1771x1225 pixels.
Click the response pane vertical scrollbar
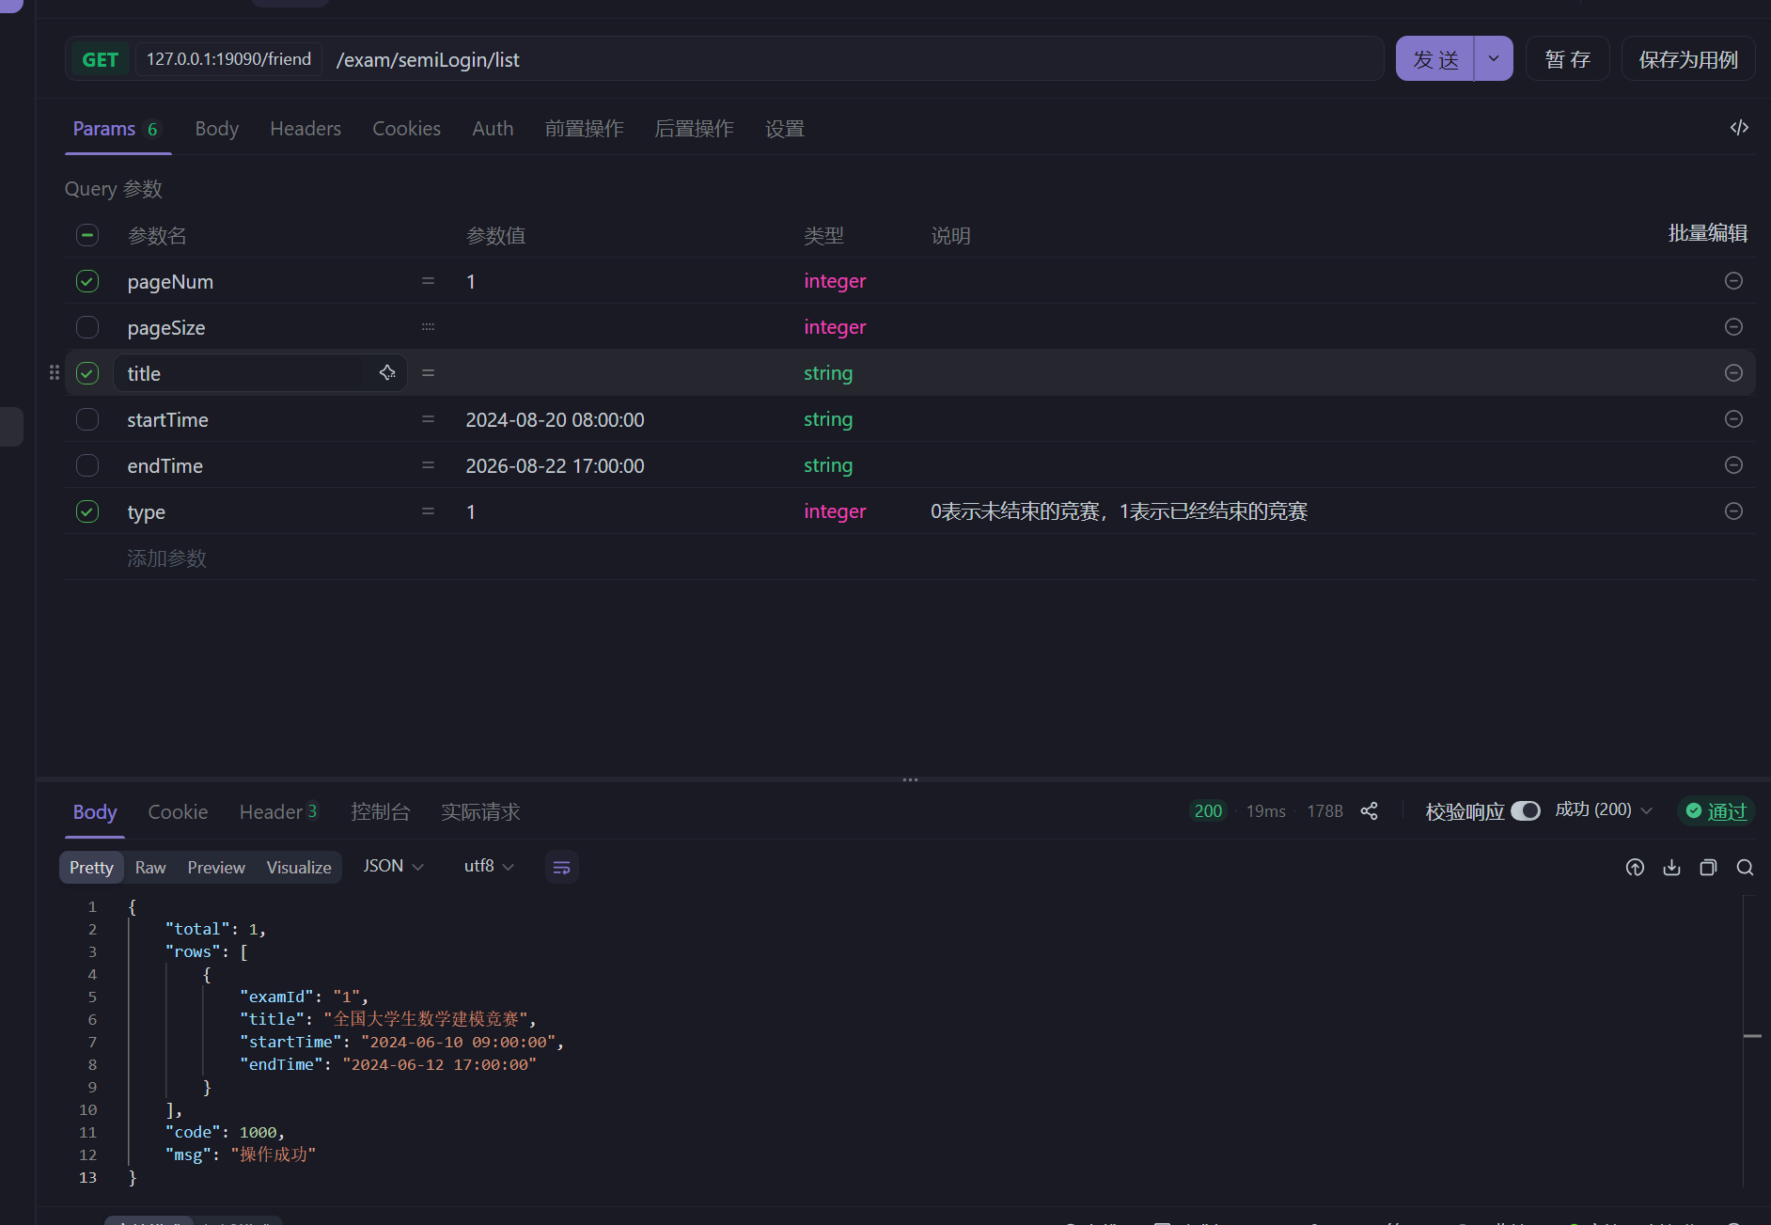(1751, 1039)
